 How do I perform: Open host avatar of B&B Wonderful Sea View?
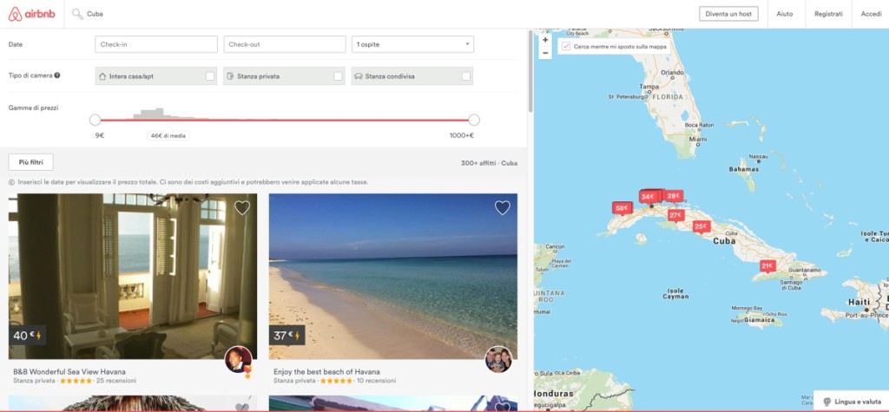(x=239, y=359)
